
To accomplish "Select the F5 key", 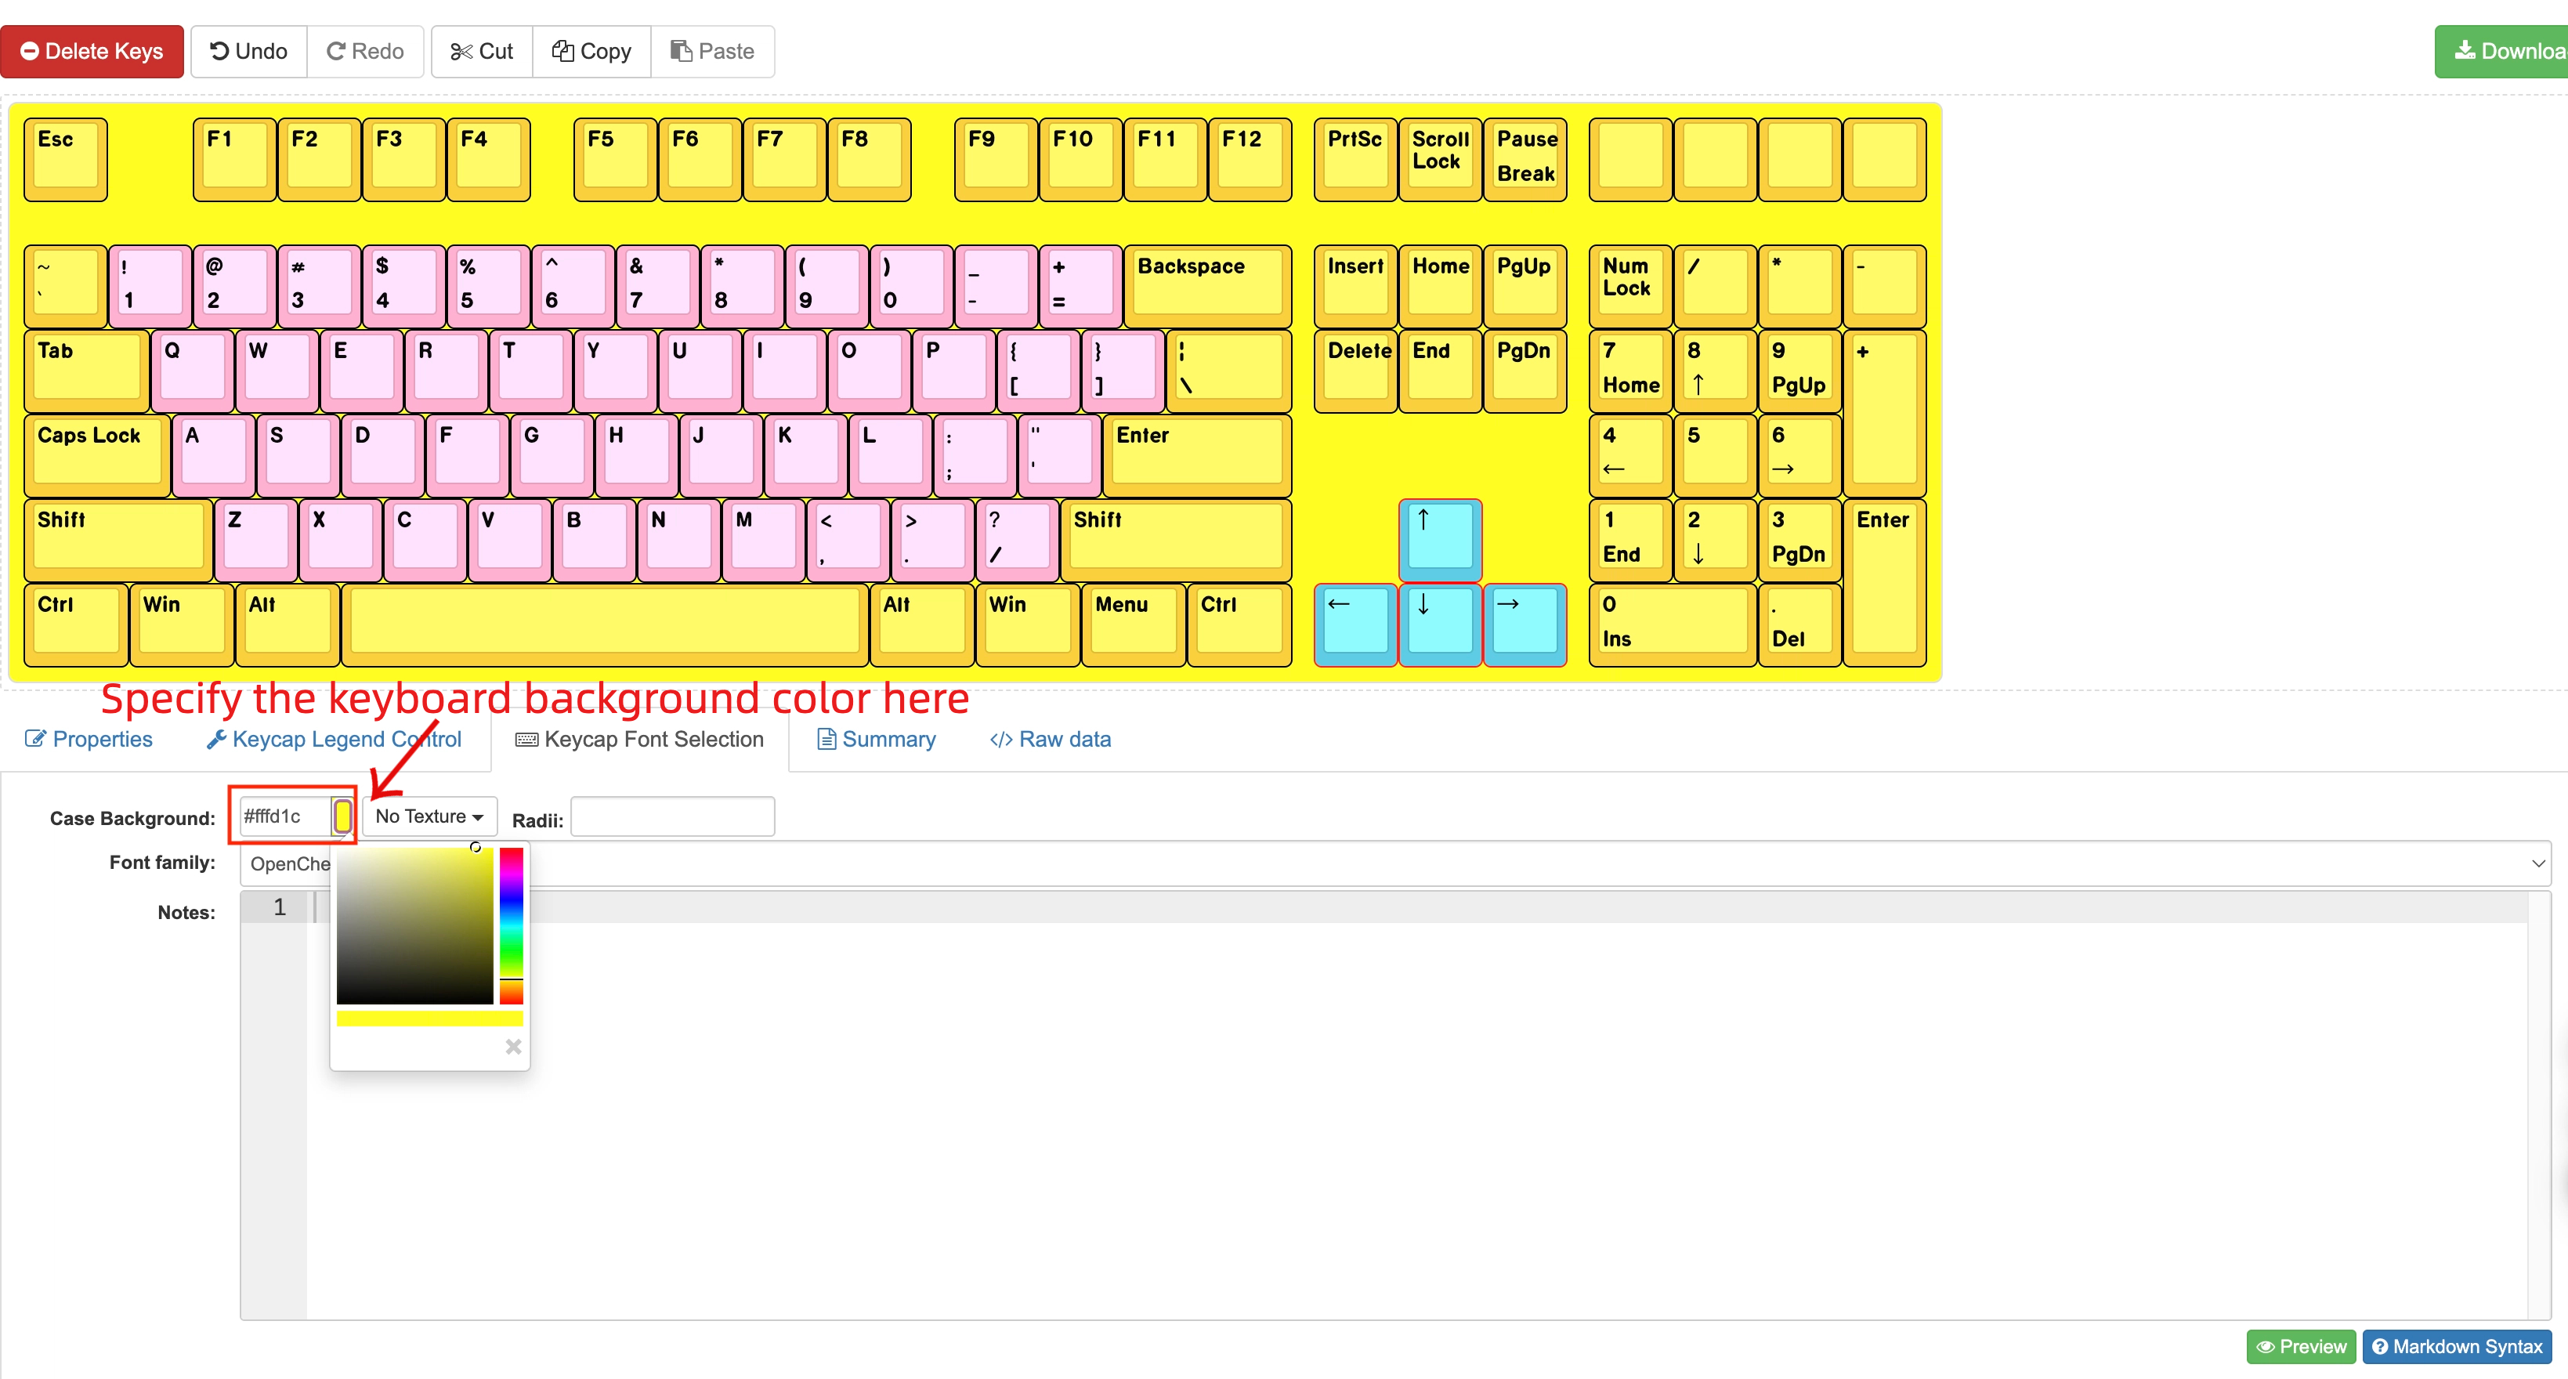I will tap(615, 160).
